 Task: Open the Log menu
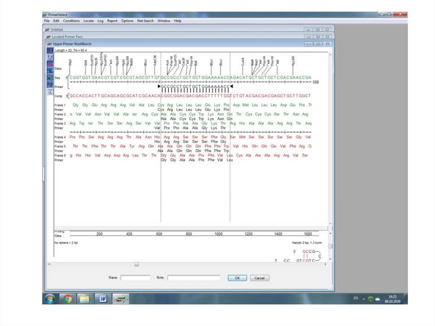[x=100, y=21]
